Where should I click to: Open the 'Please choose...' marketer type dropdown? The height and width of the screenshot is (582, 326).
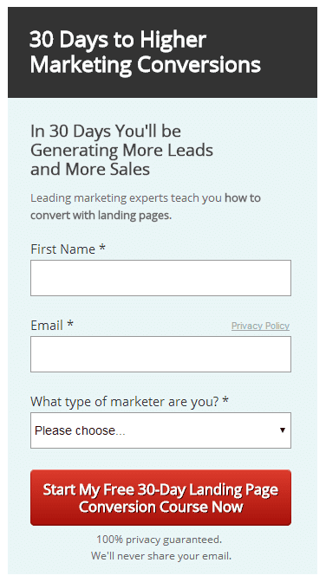160,430
